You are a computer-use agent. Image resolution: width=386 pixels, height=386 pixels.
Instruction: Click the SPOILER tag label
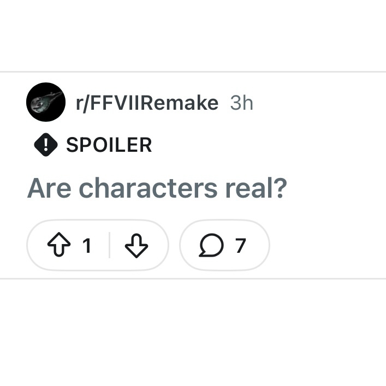(x=109, y=145)
